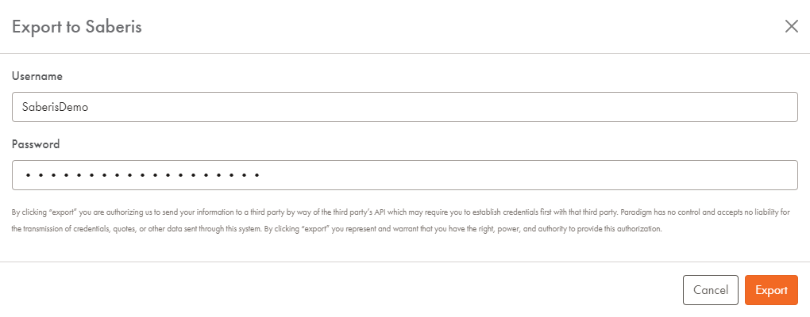This screenshot has height=317, width=810.
Task: Click the word Paradigm in disclaimer
Action: pyautogui.click(x=636, y=212)
